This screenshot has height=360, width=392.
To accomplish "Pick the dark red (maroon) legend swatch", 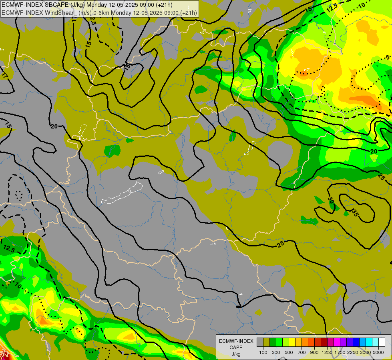I will (324, 342).
